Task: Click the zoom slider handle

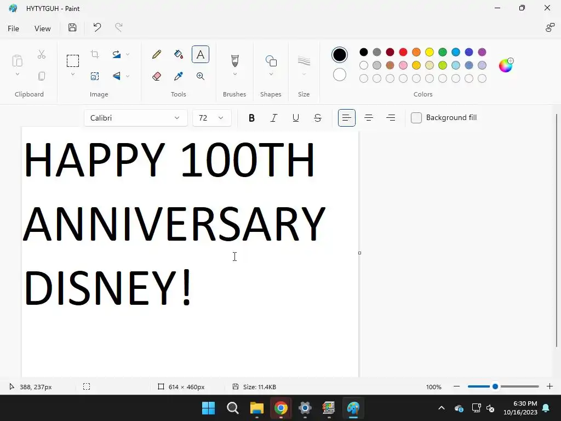Action: pyautogui.click(x=495, y=386)
